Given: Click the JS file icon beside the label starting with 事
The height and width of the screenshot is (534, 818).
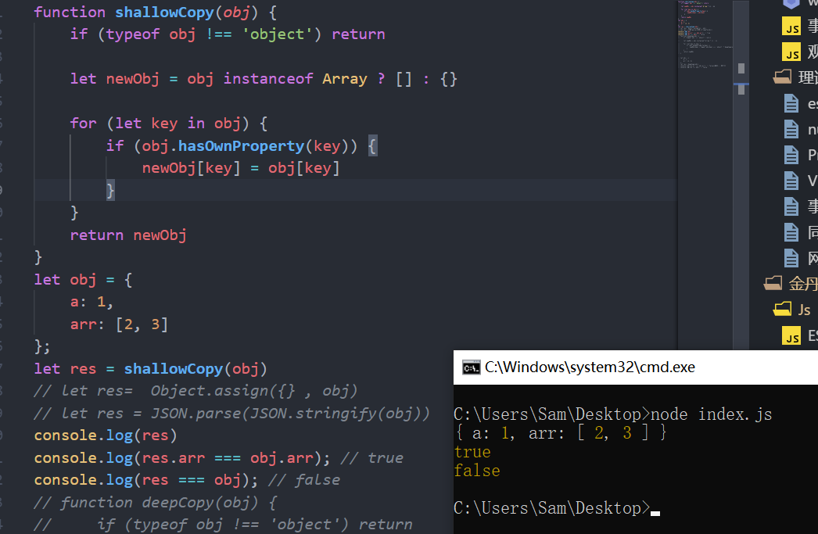Looking at the screenshot, I should 791,26.
